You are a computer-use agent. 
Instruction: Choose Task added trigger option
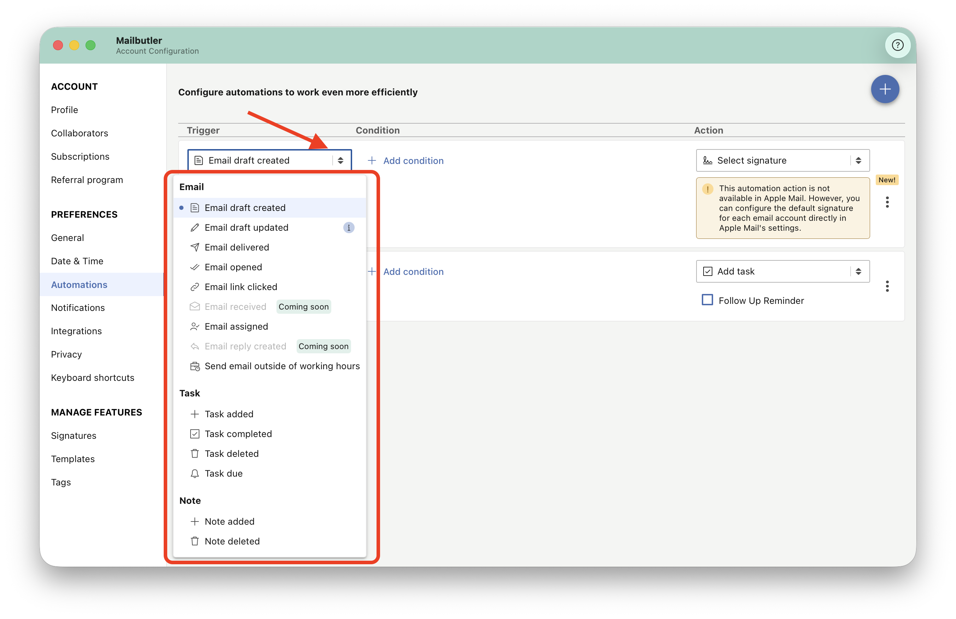point(269,414)
